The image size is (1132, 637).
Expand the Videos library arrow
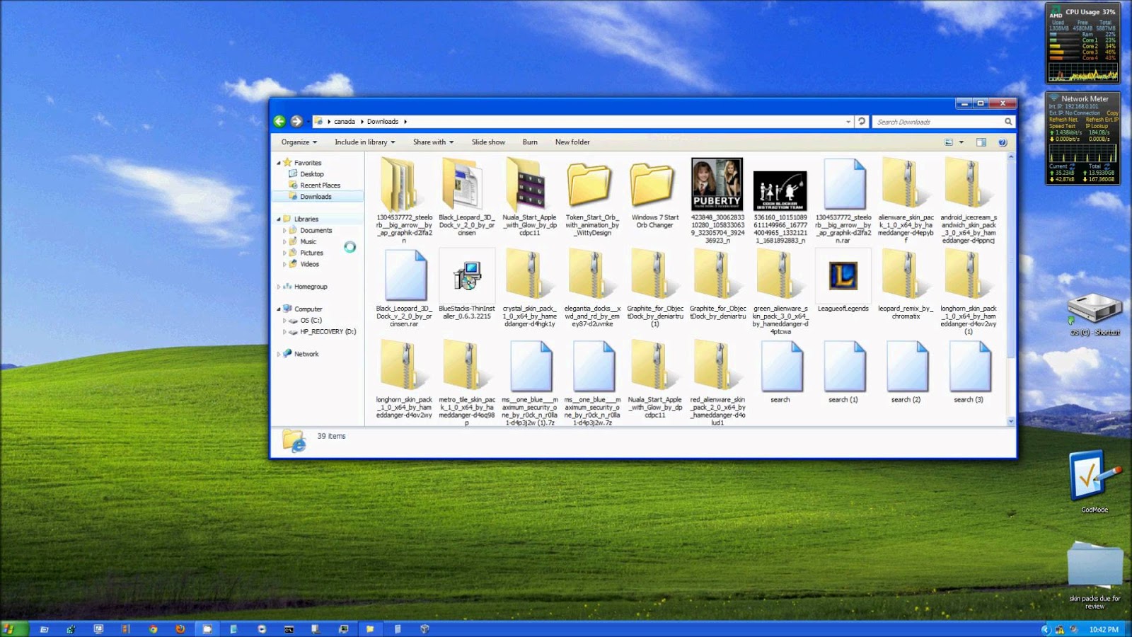[x=284, y=265]
